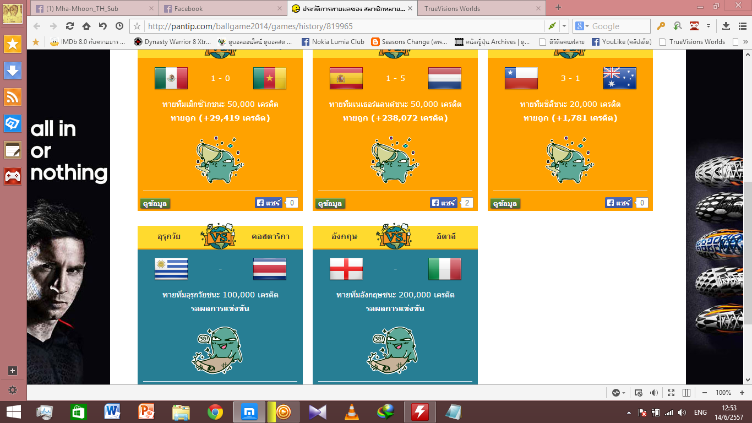
Task: Open the game controller icon in the sidebar
Action: (x=13, y=176)
